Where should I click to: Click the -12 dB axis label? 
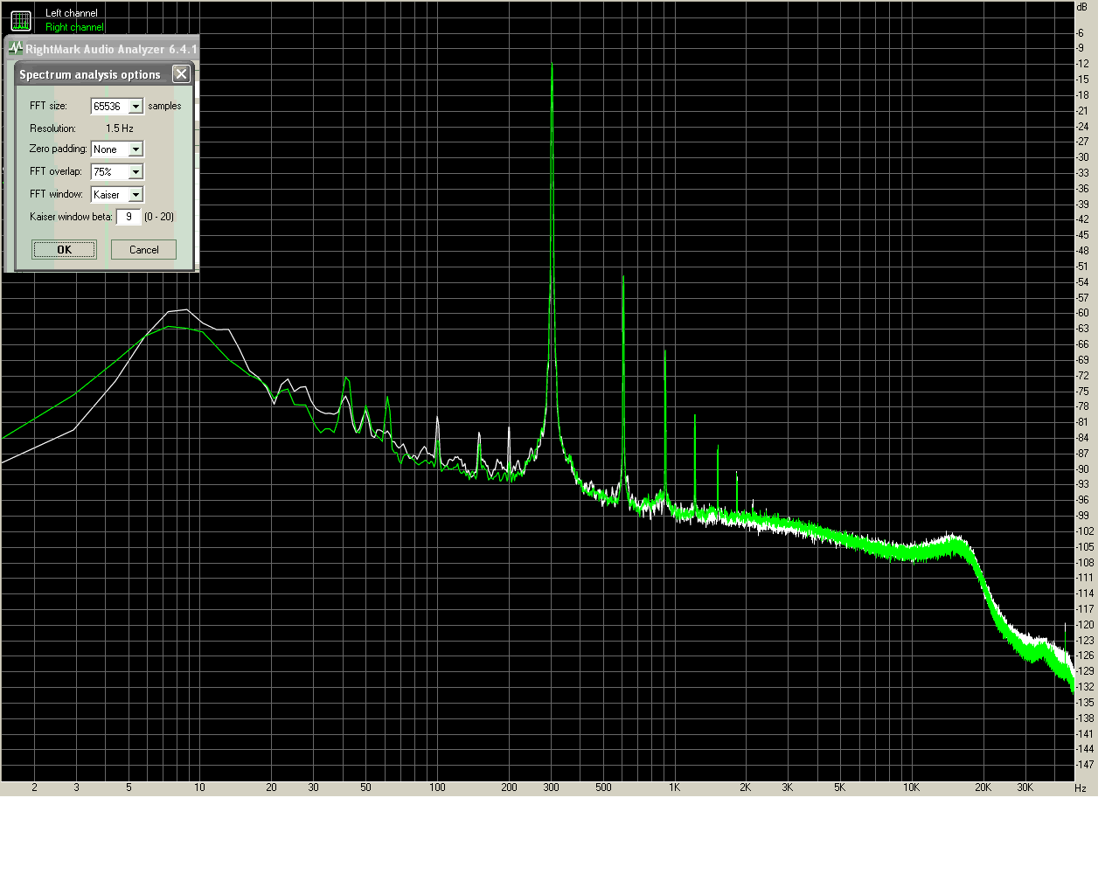[x=1083, y=64]
